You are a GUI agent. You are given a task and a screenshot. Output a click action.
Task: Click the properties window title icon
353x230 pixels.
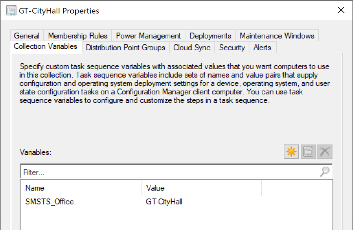(11, 10)
